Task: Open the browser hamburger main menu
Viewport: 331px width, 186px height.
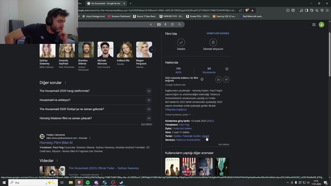Action: click(x=327, y=10)
